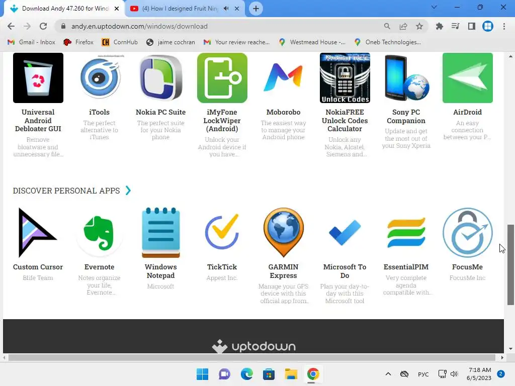Open the GARMIN Express icon
Image resolution: width=515 pixels, height=386 pixels.
(284, 233)
